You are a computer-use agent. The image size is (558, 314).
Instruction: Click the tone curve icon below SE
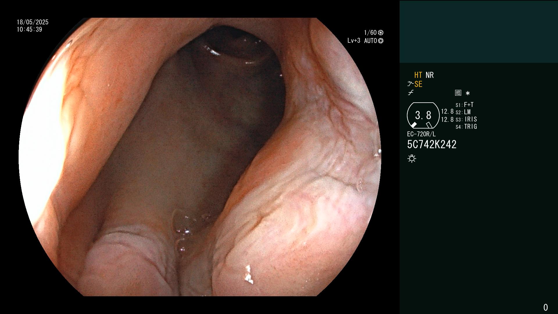(x=411, y=93)
